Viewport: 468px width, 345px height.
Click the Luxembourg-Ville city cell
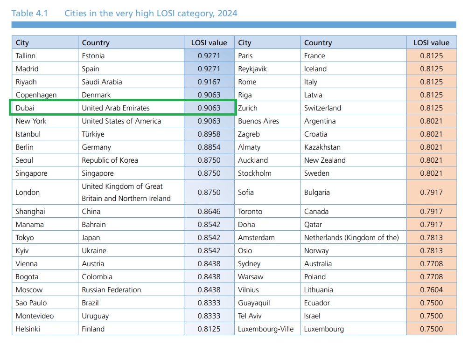266,329
